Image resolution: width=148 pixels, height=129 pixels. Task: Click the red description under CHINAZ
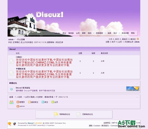[x=44, y=62]
